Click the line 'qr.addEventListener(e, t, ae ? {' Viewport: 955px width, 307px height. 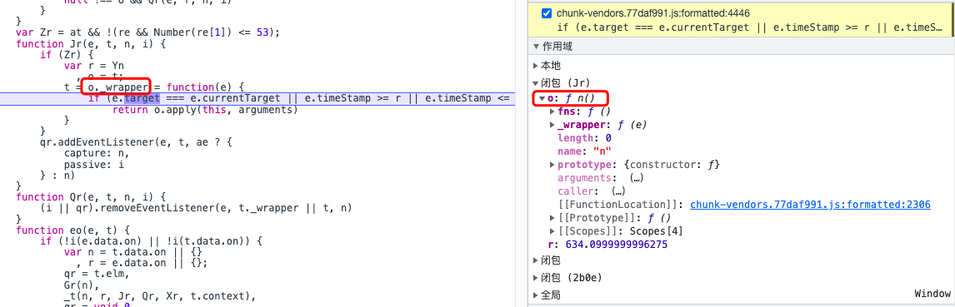136,141
